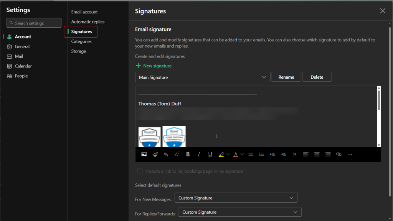Insert a picture using the image icon
This screenshot has height=221, width=393.
point(144,154)
